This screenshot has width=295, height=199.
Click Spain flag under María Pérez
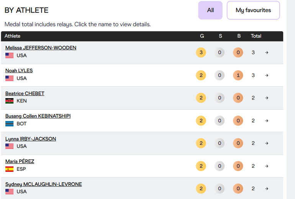tap(10, 169)
